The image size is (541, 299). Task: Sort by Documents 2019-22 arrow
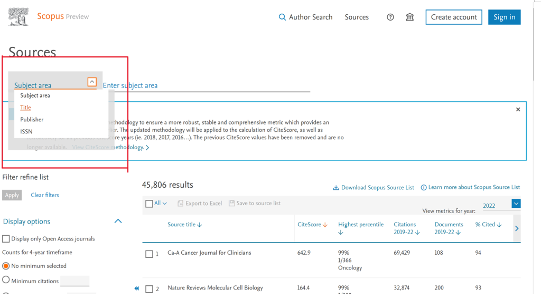[x=458, y=233]
